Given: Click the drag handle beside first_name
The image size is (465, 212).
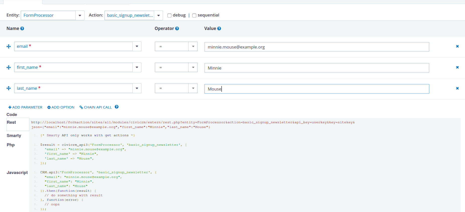Looking at the screenshot, I should (x=9, y=67).
